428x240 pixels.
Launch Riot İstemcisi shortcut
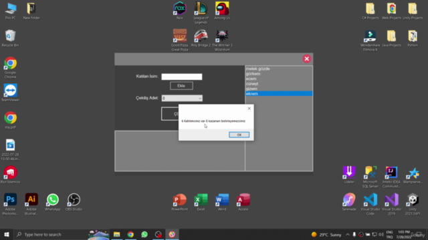pyautogui.click(x=11, y=175)
